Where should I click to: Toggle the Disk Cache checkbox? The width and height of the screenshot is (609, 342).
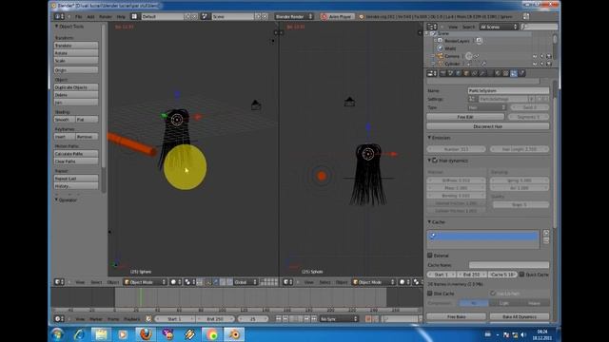click(430, 294)
